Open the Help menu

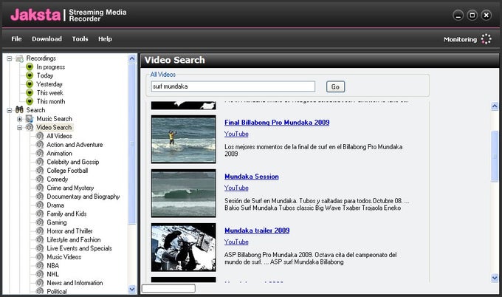point(105,39)
